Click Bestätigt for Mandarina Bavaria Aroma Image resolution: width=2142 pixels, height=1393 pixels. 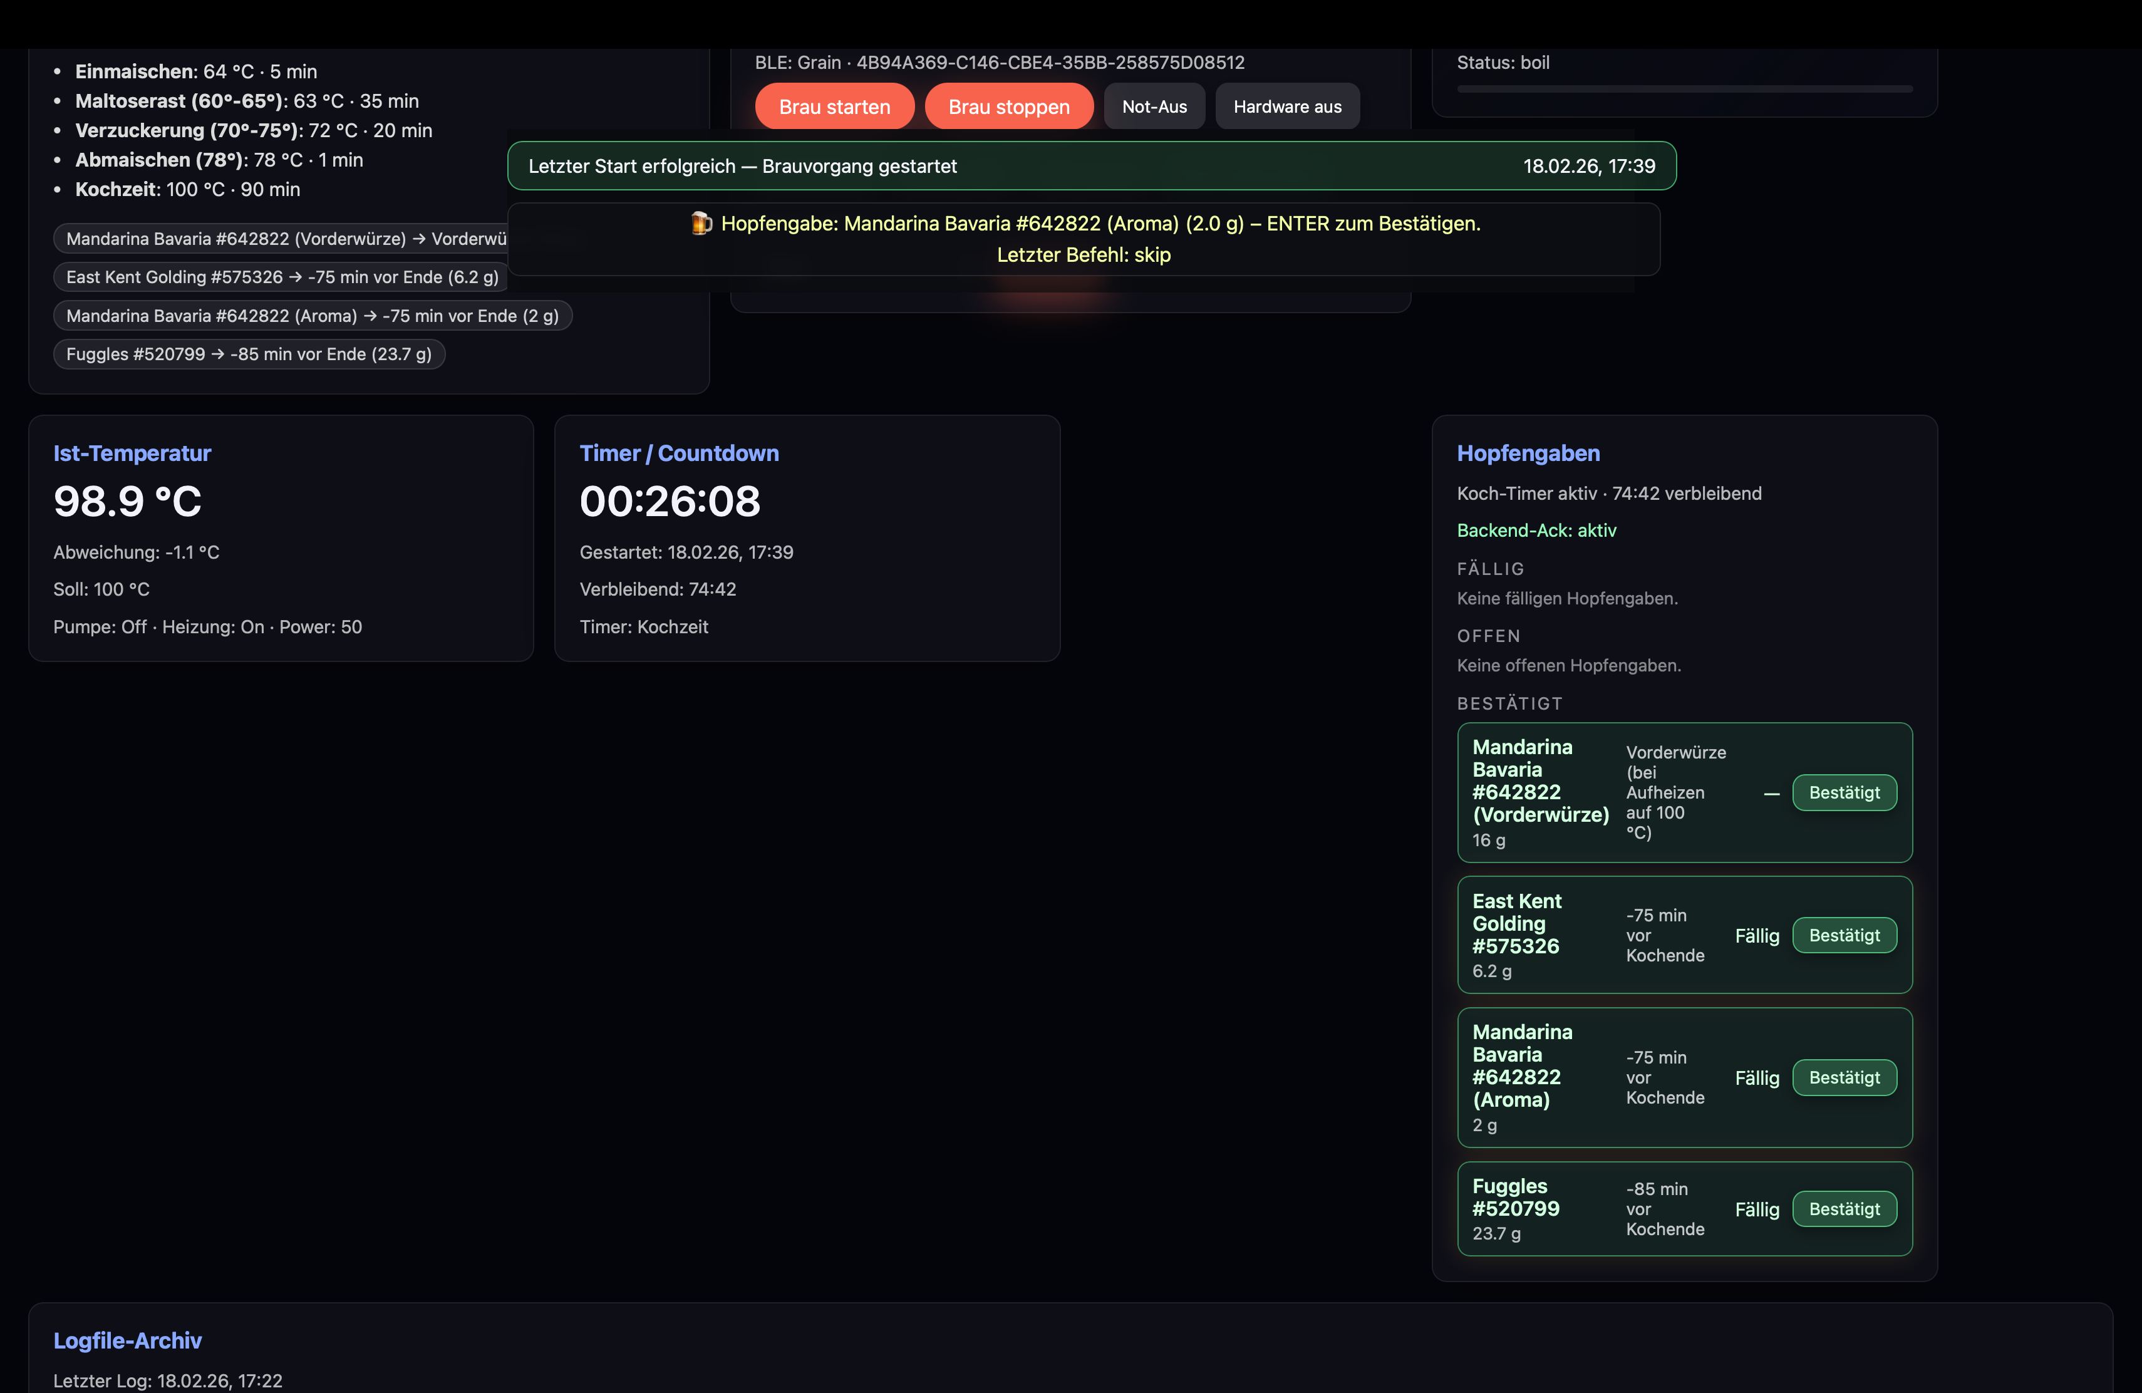(x=1843, y=1077)
